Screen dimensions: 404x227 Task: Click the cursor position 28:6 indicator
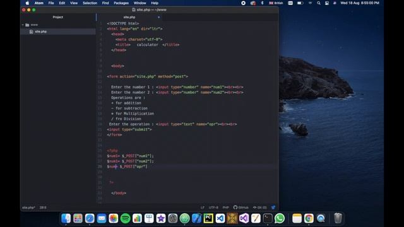pyautogui.click(x=43, y=207)
